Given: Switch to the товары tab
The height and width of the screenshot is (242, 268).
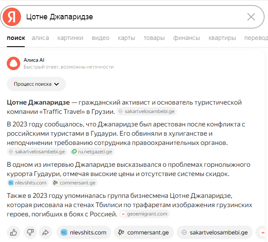Looking at the screenshot, I should pos(154,38).
